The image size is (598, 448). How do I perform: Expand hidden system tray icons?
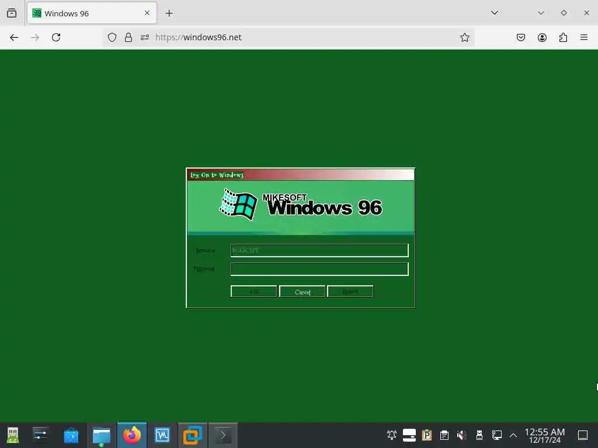(513, 435)
